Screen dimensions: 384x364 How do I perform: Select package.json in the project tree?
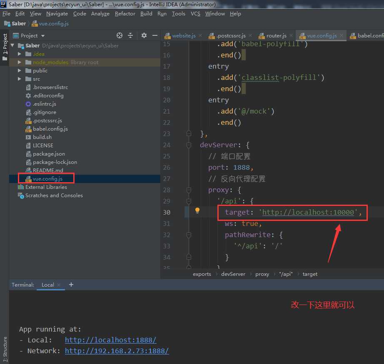coord(49,154)
